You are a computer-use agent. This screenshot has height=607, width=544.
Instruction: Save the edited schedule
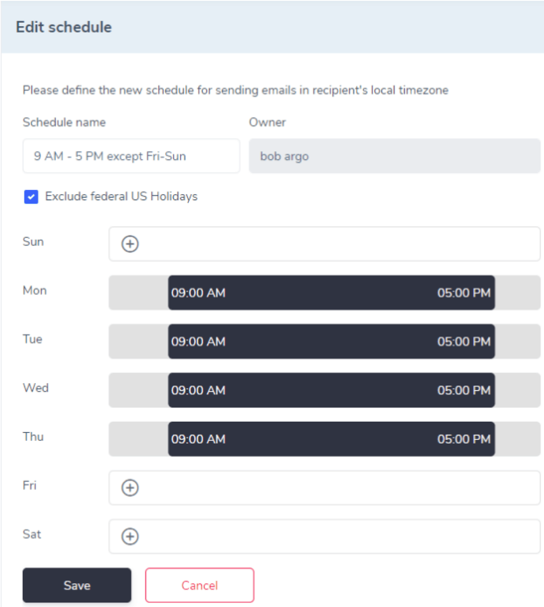click(x=76, y=585)
